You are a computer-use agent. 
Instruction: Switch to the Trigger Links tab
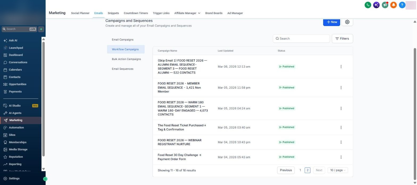click(161, 13)
